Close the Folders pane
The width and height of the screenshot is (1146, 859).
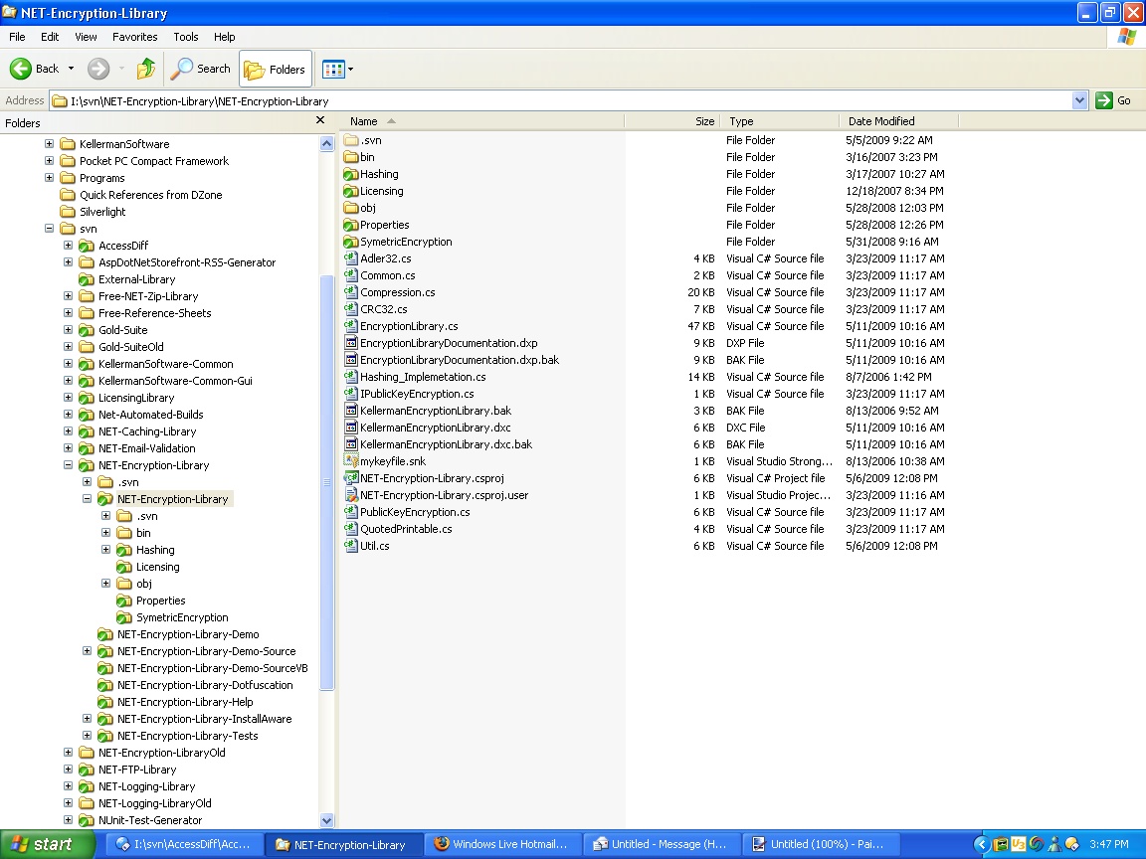pyautogui.click(x=320, y=120)
